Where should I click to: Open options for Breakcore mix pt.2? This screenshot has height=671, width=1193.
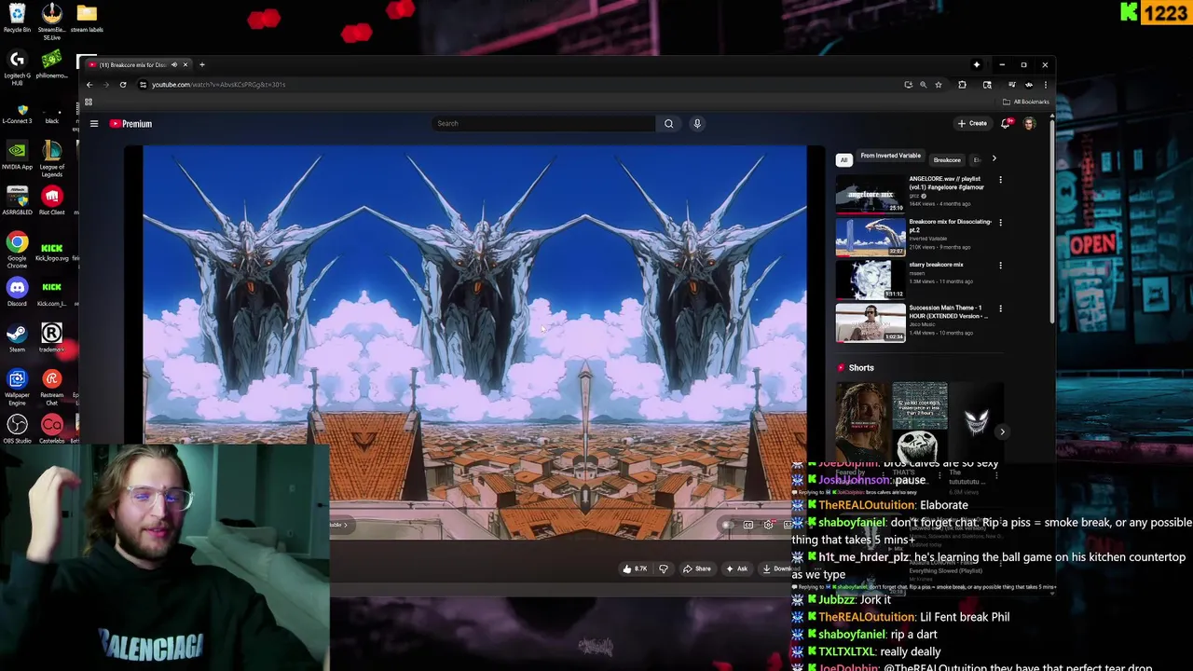tap(1000, 223)
